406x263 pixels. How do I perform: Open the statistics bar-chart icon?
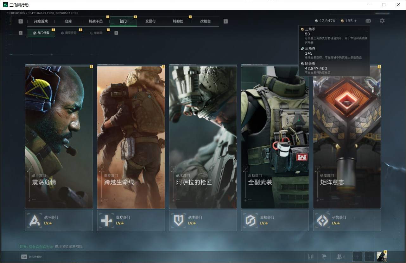coord(311,257)
